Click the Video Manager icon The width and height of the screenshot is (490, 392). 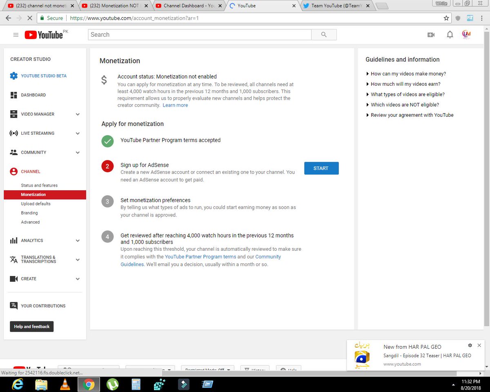pyautogui.click(x=13, y=114)
